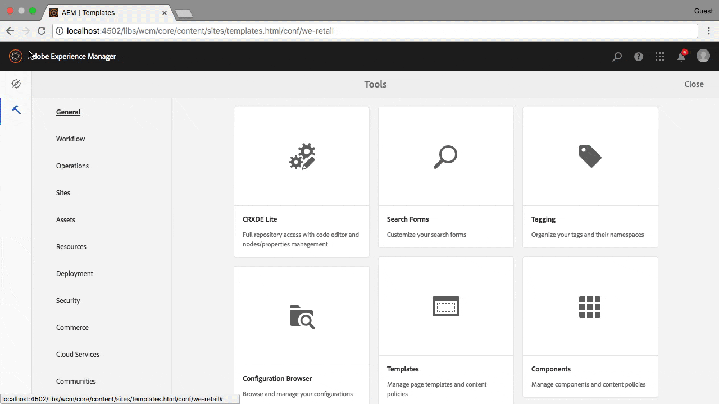Open a new browser tab
The width and height of the screenshot is (719, 404).
[184, 13]
